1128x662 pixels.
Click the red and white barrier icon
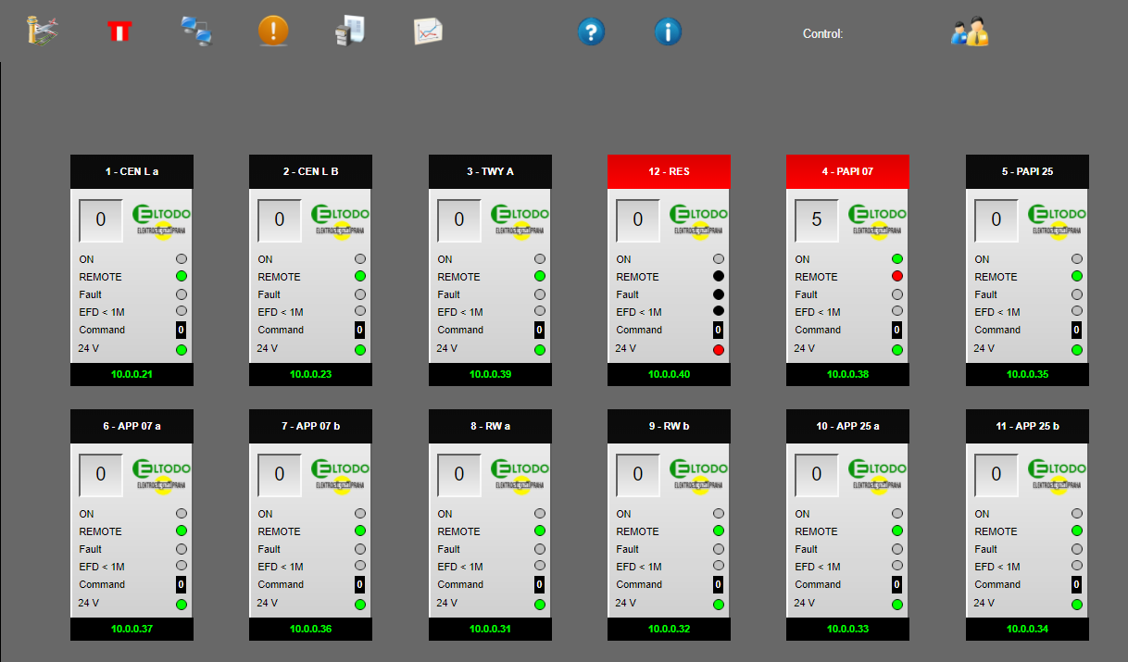click(119, 31)
